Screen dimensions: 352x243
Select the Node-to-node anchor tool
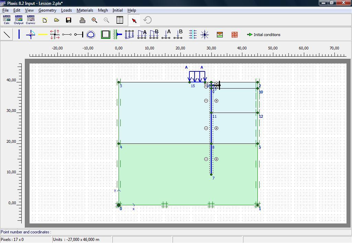pyautogui.click(x=67, y=35)
